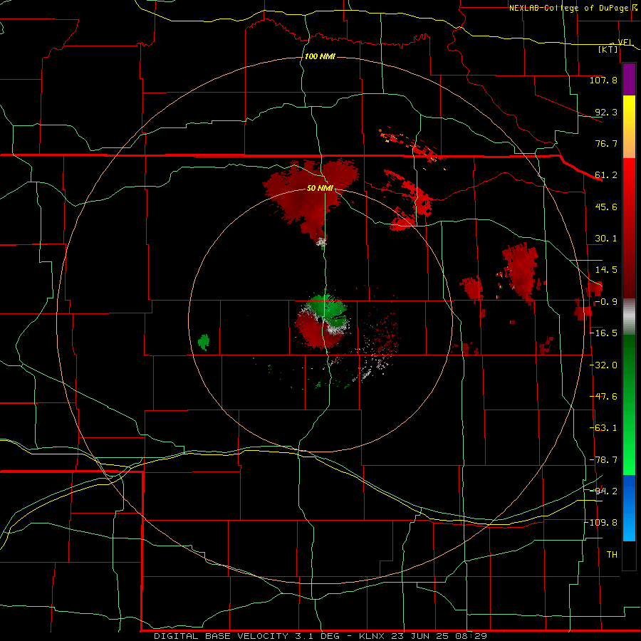Click the isolated green echo west of radar
641x641 pixels.
204,342
